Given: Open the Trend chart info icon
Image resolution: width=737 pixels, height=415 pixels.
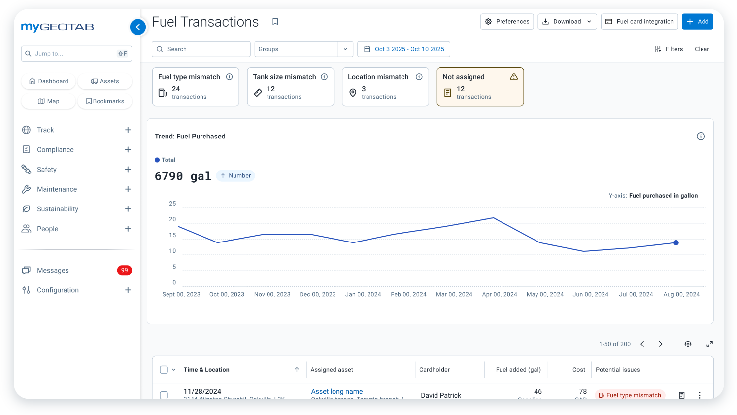Looking at the screenshot, I should 701,137.
